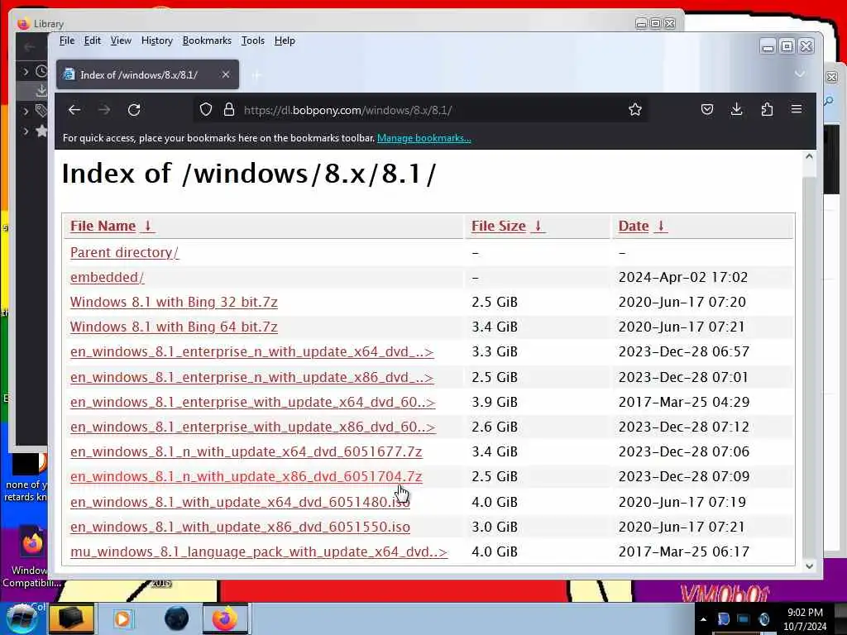Image resolution: width=847 pixels, height=635 pixels.
Task: Download with_update_x86_dvd_6051550.iso
Action: click(x=240, y=527)
